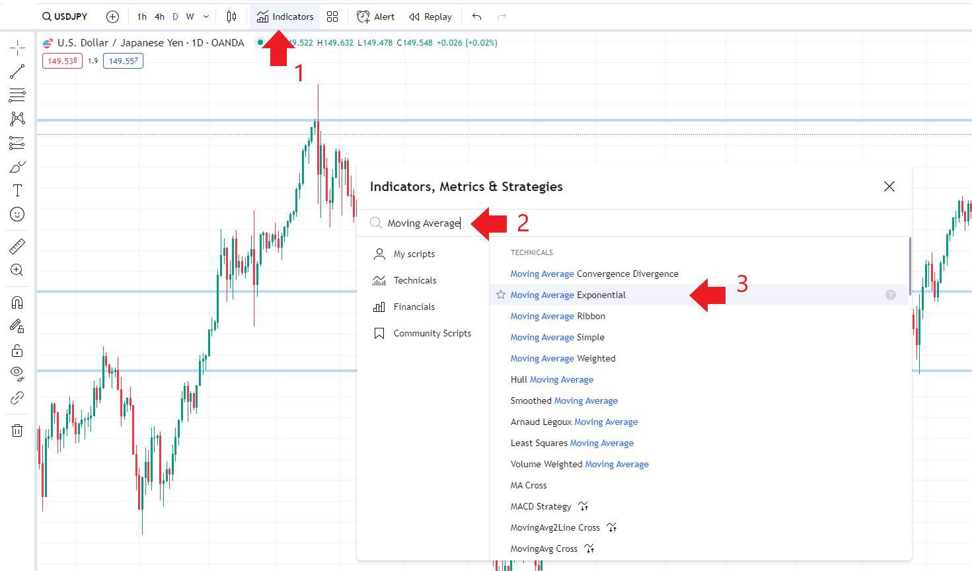
Task: Enable magnet mode snapping
Action: 17,302
